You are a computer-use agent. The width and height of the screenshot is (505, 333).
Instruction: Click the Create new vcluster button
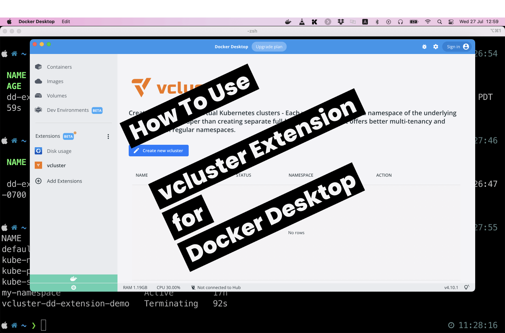click(x=159, y=150)
